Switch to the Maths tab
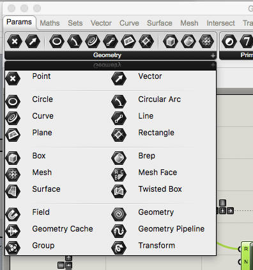Viewport: 253px width, 270px height. click(x=50, y=23)
